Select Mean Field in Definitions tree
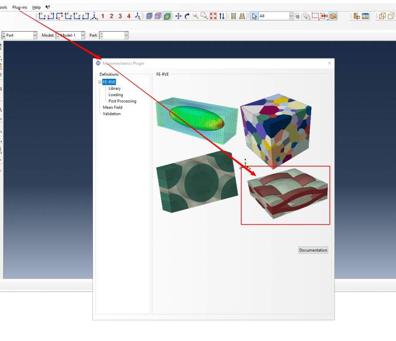 113,107
